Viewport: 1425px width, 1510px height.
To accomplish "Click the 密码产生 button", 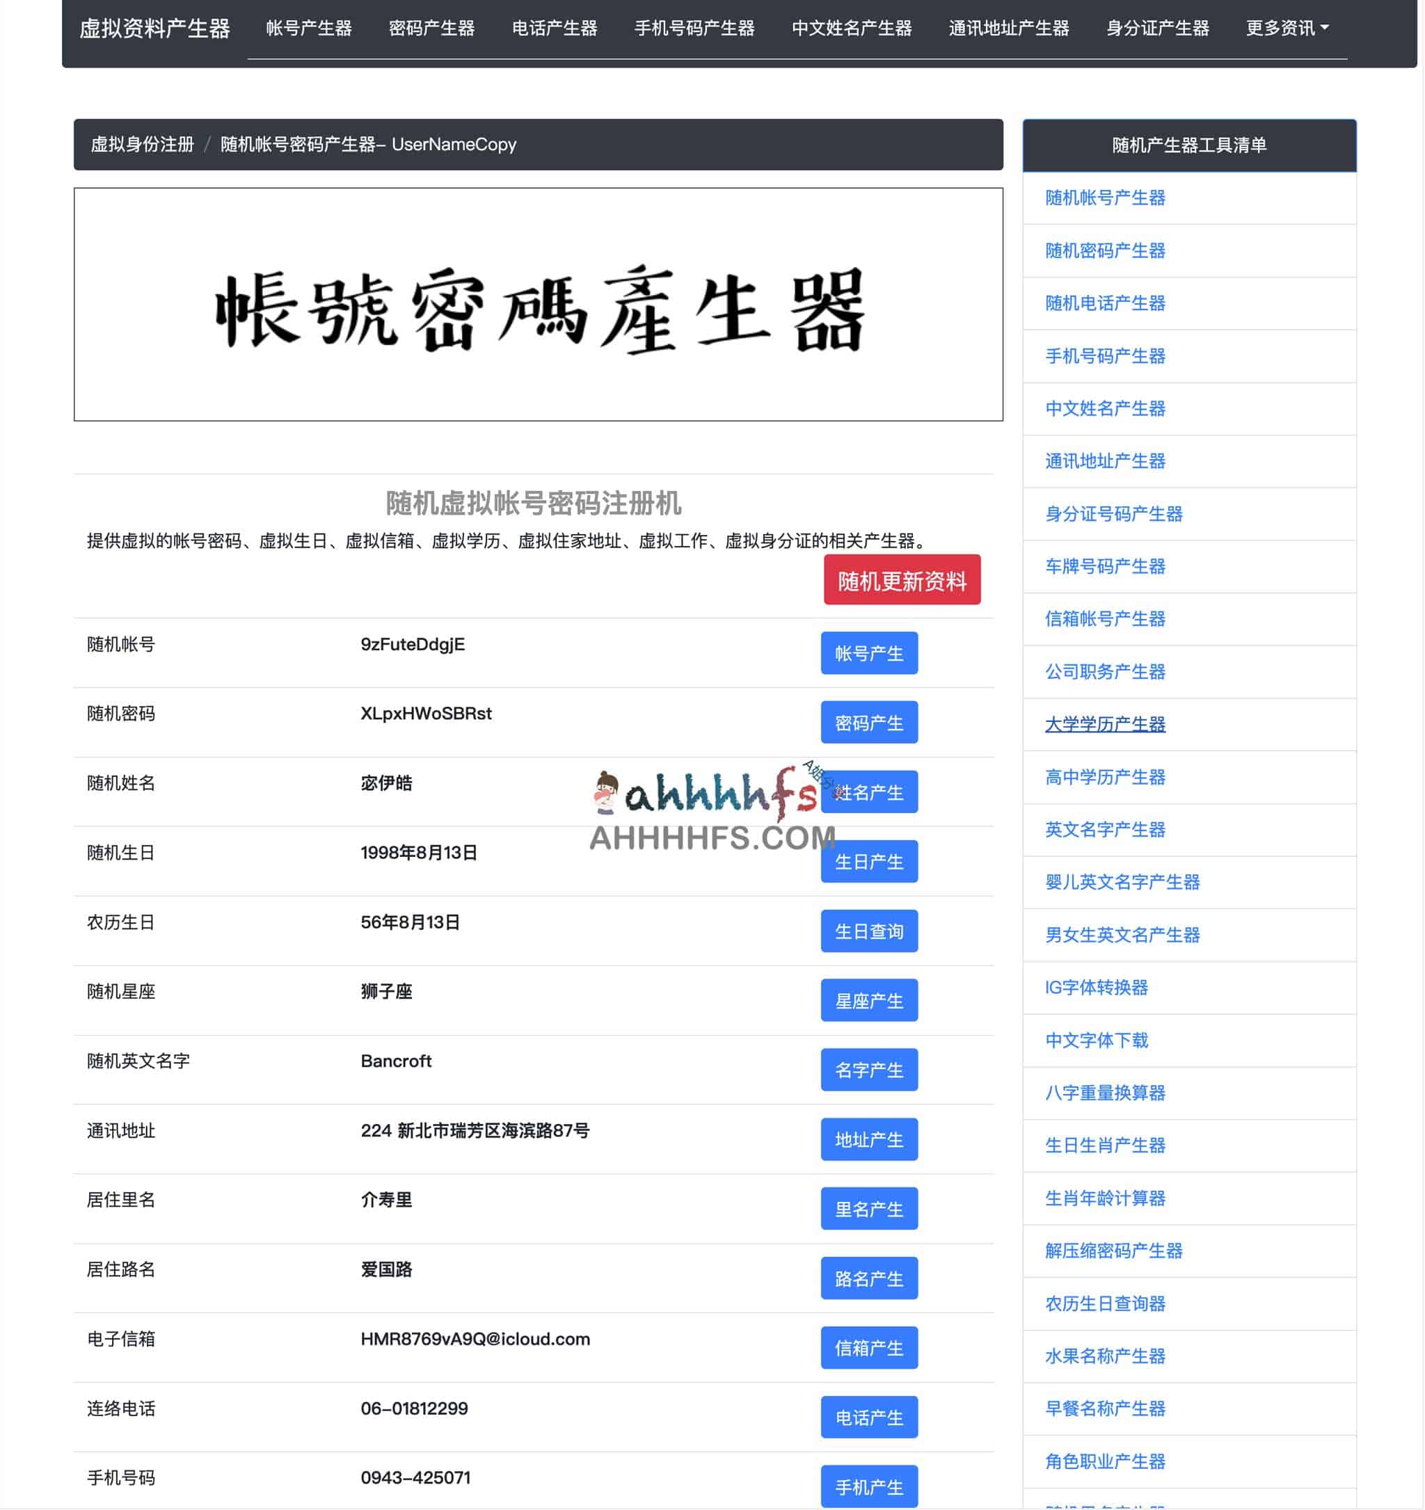I will click(x=868, y=723).
